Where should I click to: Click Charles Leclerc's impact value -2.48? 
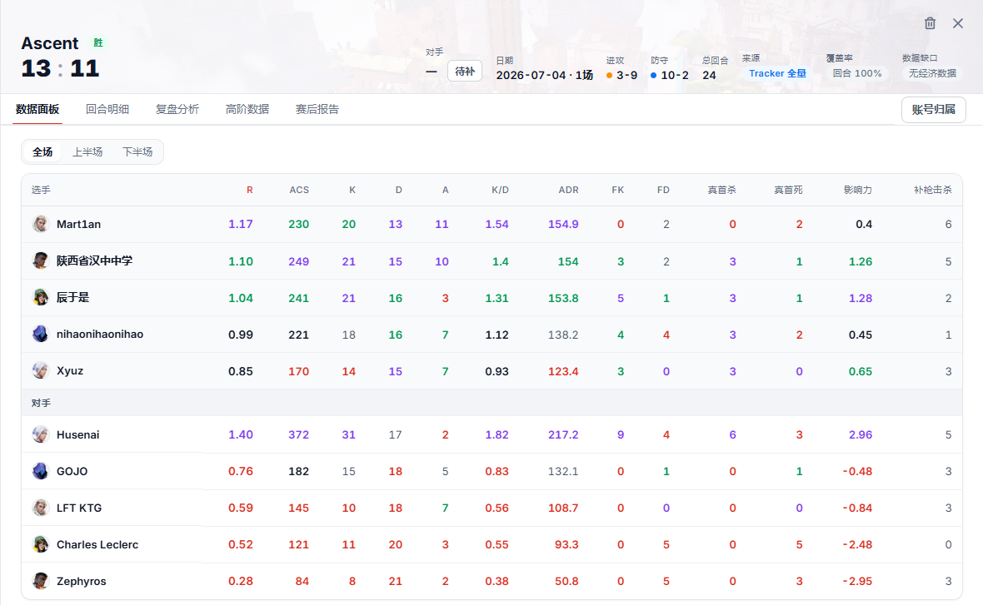pos(857,545)
